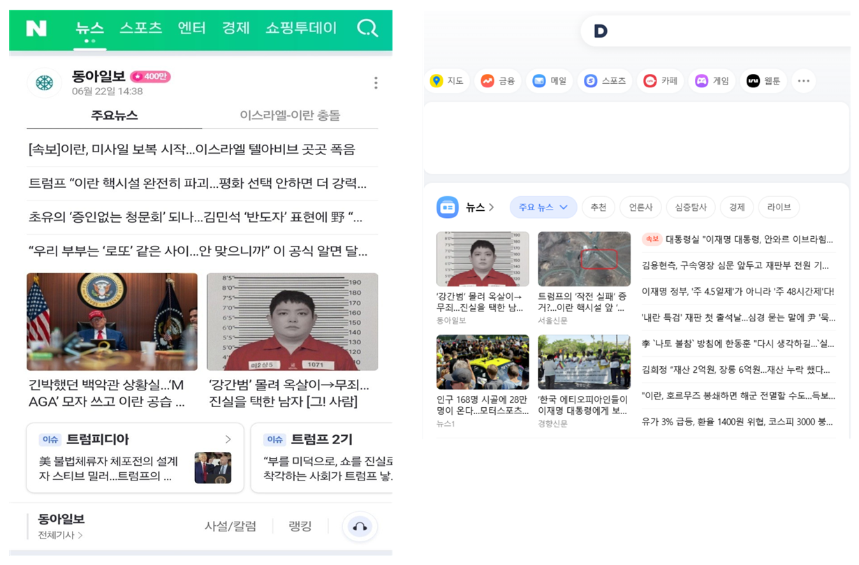The image size is (859, 565).
Task: Open 사설/칼럼 link
Action: pyautogui.click(x=230, y=526)
